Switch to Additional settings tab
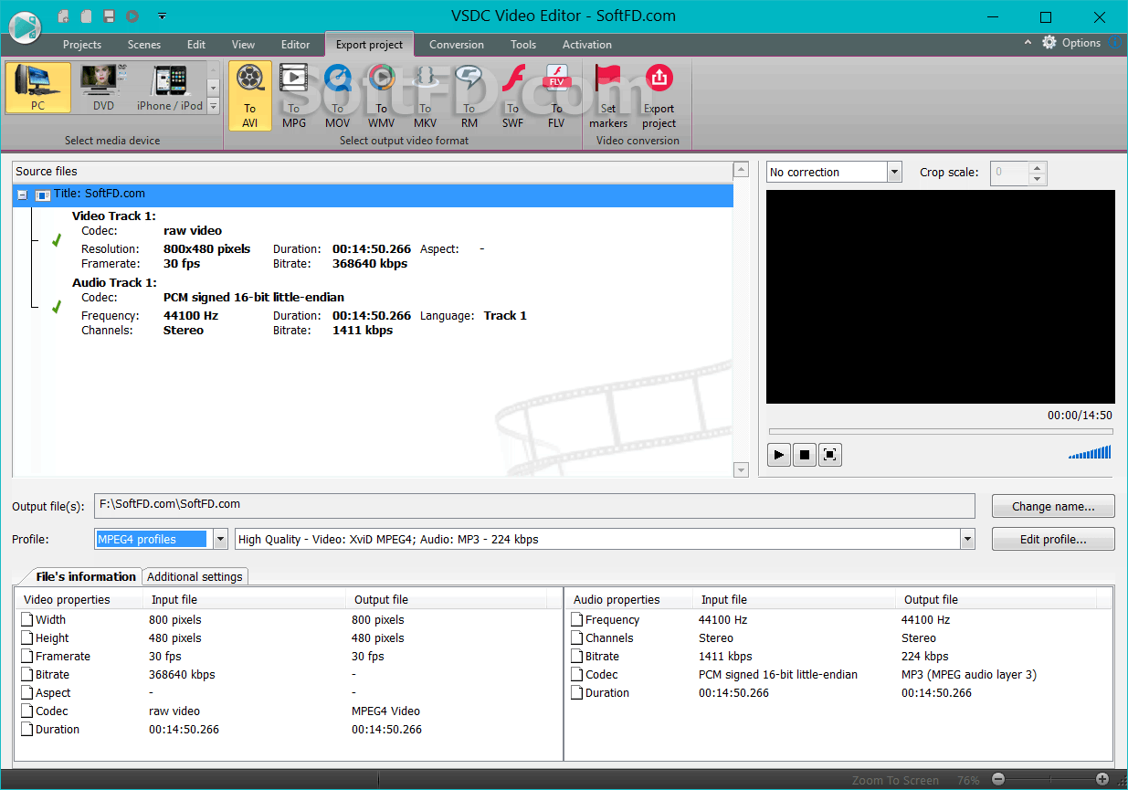The height and width of the screenshot is (790, 1128). point(195,576)
